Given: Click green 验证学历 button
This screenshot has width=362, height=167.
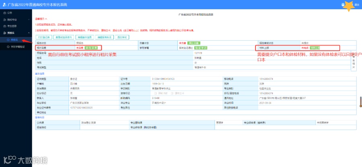Looking at the screenshot, I should 200,48.
